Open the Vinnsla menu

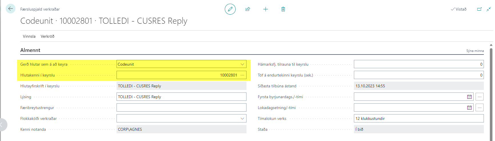pos(29,36)
